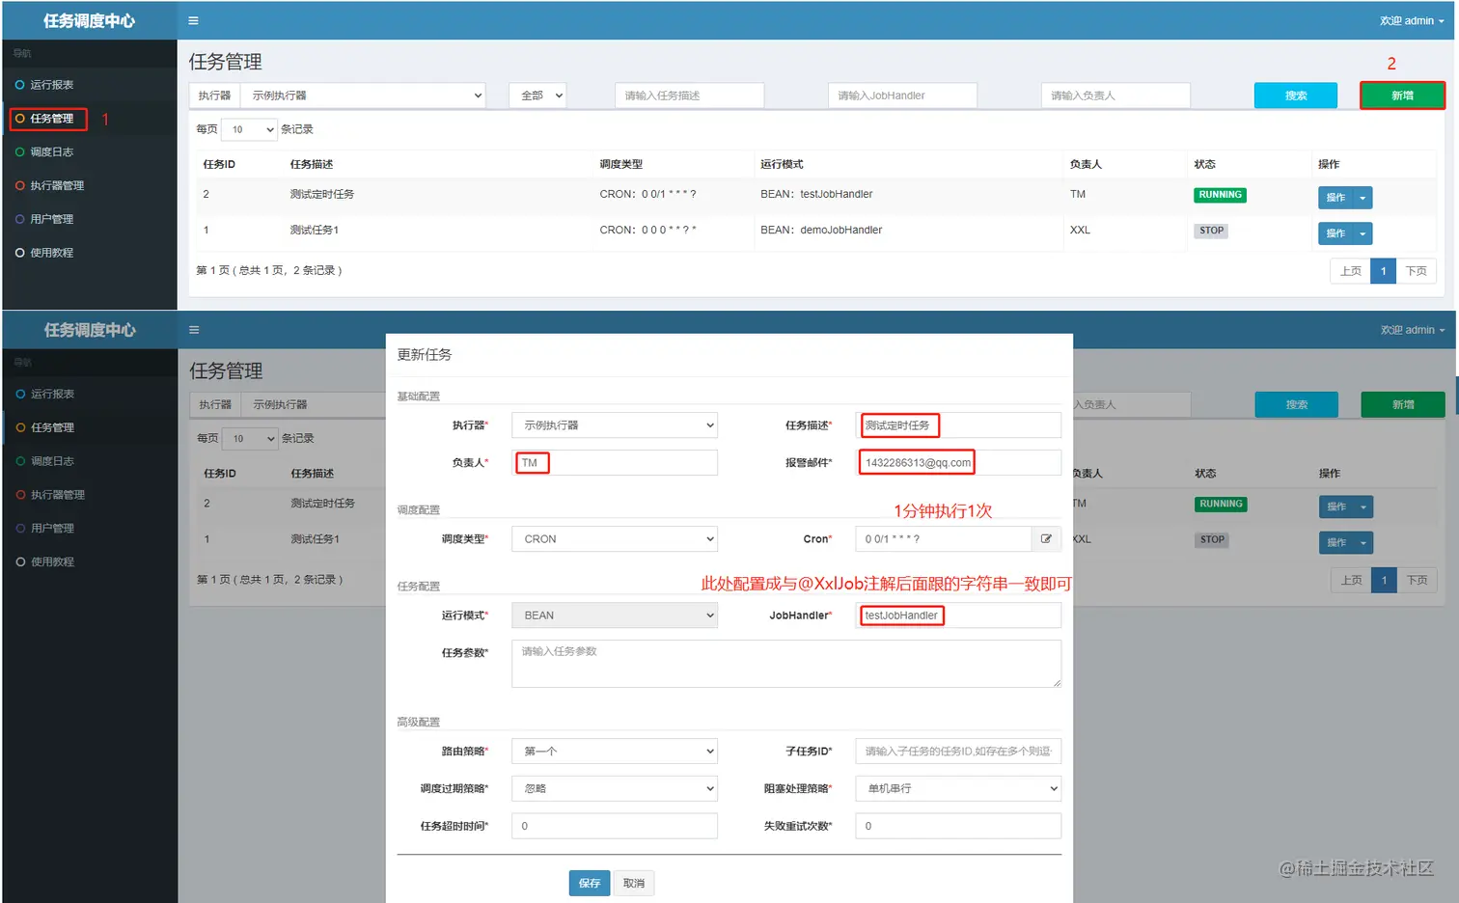Click 调度日志 in the dimmed lower sidebar
This screenshot has height=903, width=1459.
[52, 461]
